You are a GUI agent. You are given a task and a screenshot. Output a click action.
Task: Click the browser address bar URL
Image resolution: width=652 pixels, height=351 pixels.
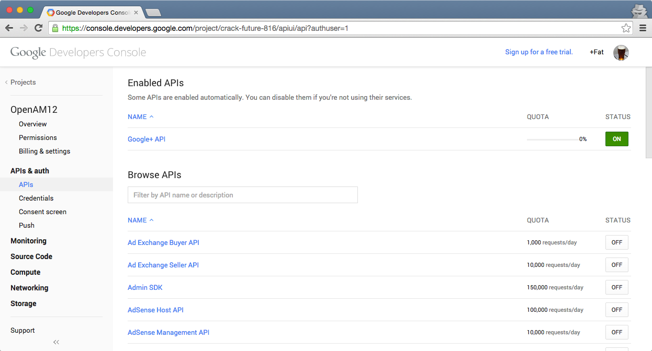click(x=205, y=28)
